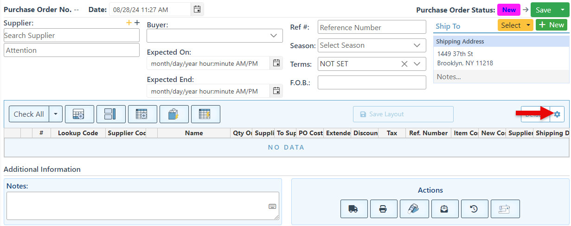571x226 pixels.
Task: Click the table with lightning bolt icon
Action: 205,114
